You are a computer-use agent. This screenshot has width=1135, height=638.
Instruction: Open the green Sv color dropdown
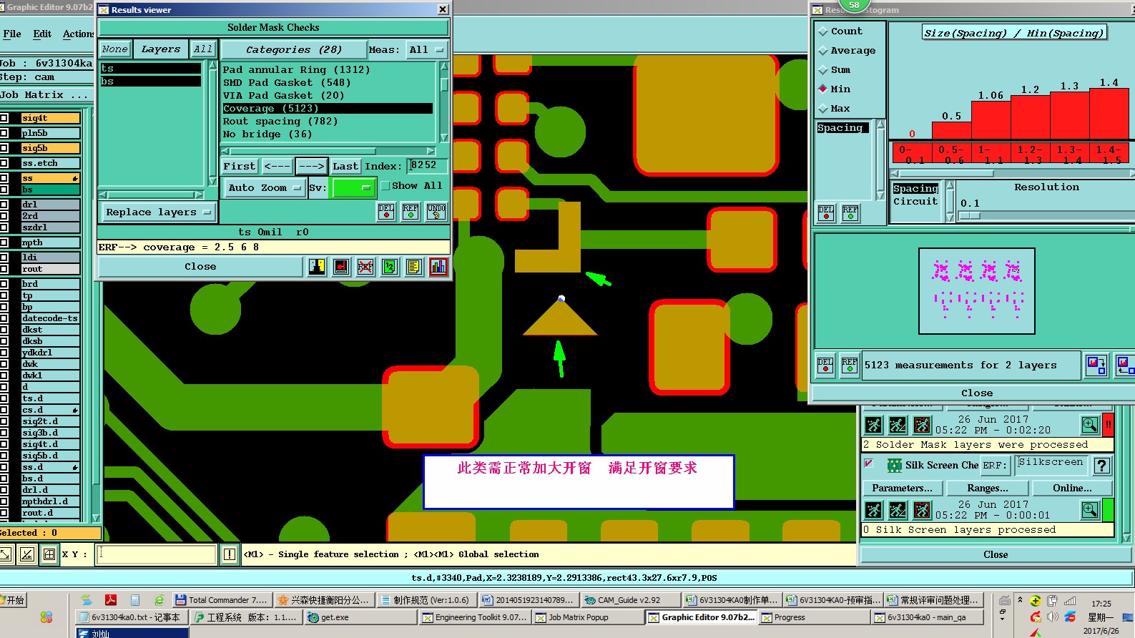[354, 188]
